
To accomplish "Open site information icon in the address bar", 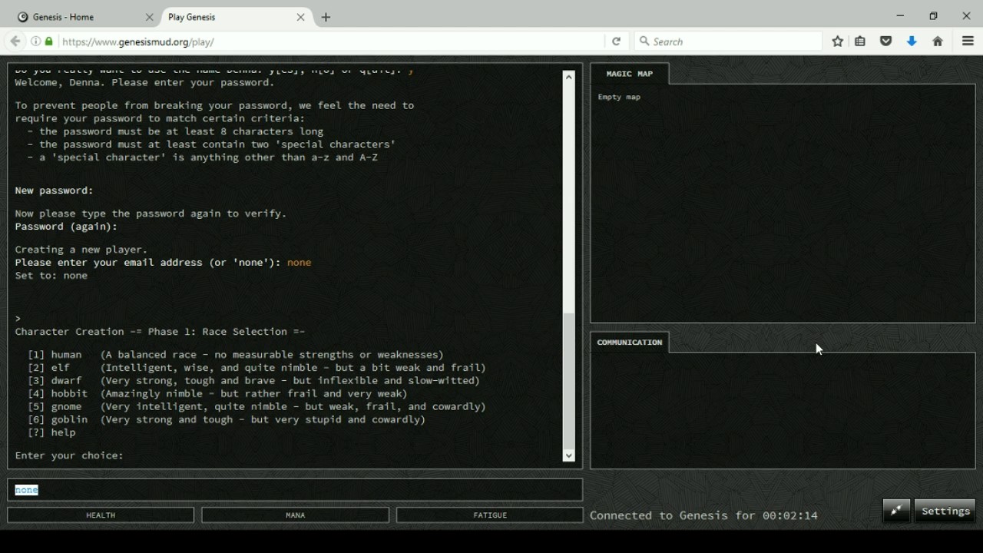I will [x=36, y=41].
